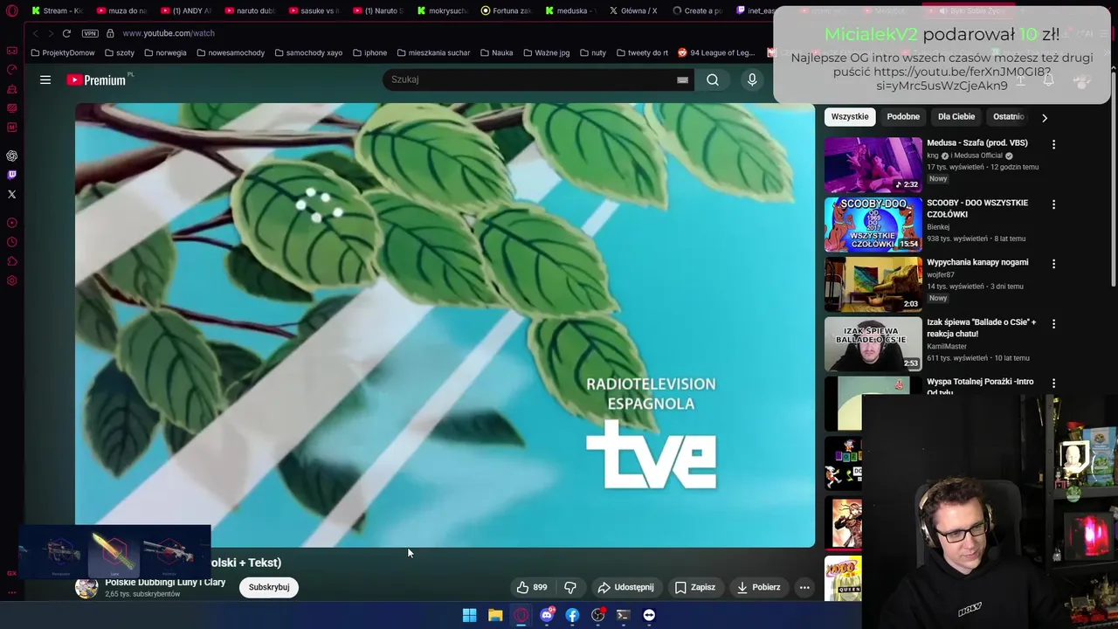1118x629 pixels.
Task: Open options menu for SCOOBY-DOO video
Action: (x=1053, y=204)
